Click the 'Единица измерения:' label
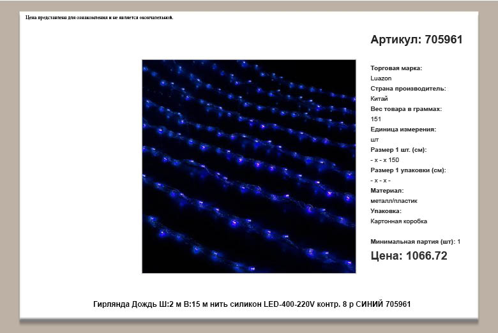The height and width of the screenshot is (333, 498). [x=403, y=129]
